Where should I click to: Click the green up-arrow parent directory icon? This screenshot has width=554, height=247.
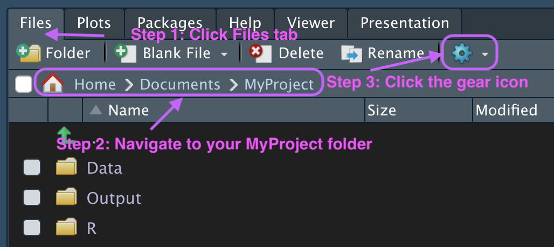(64, 134)
